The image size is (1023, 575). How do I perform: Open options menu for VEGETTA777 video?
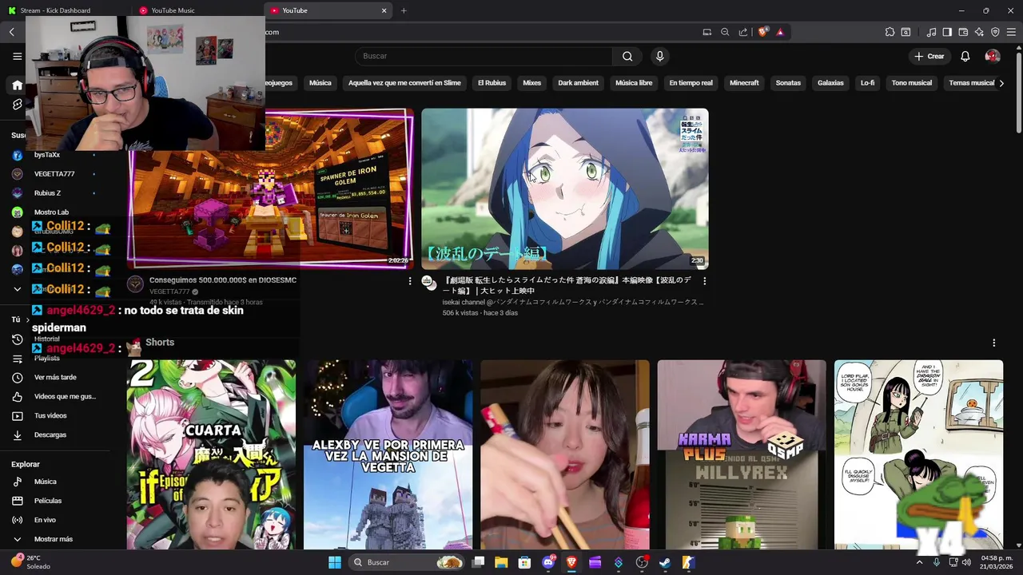tap(410, 281)
